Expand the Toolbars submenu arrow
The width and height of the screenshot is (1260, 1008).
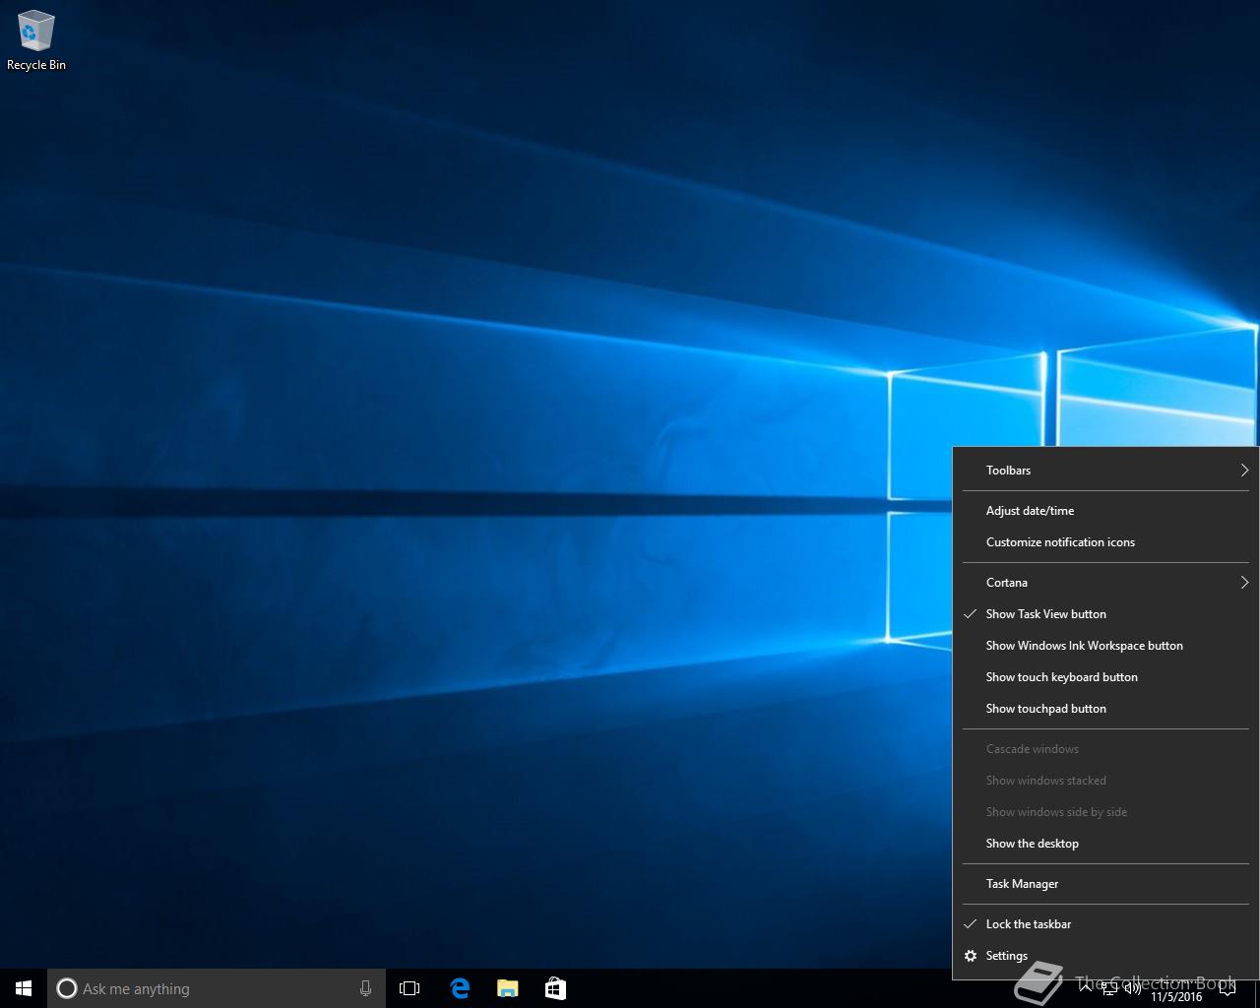pos(1244,471)
